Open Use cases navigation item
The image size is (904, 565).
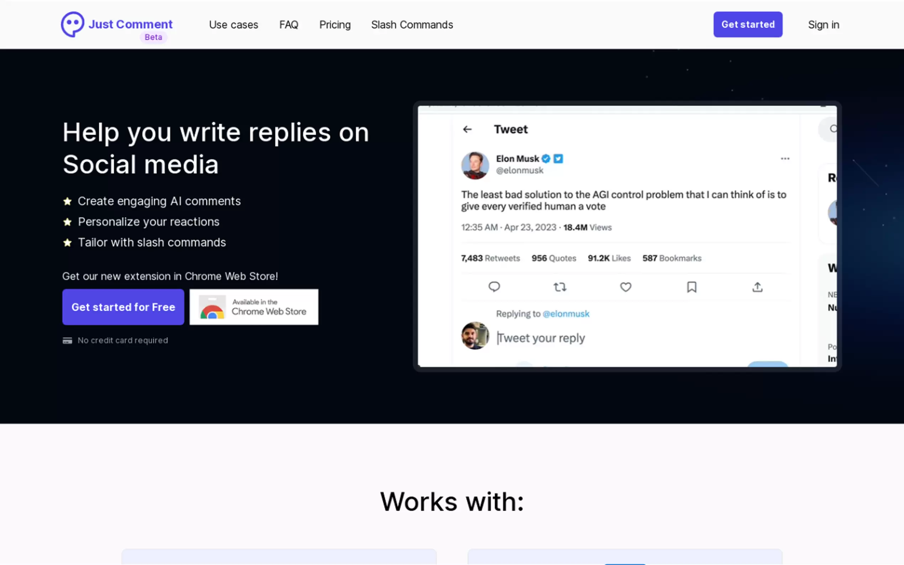click(233, 25)
